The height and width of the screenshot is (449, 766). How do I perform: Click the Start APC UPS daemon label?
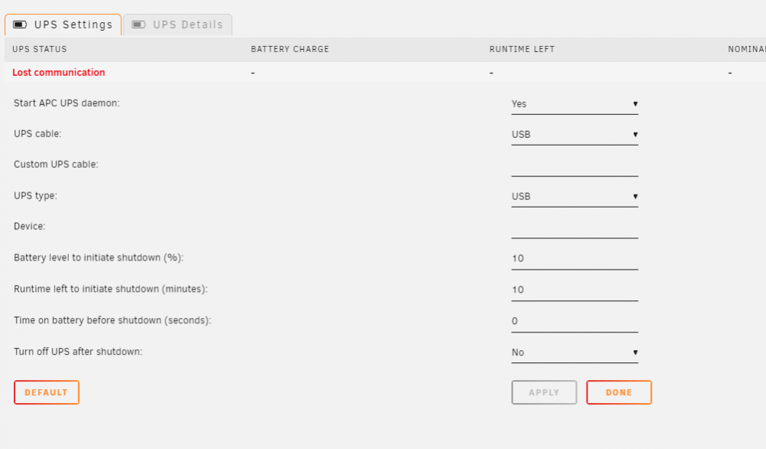[x=67, y=103]
